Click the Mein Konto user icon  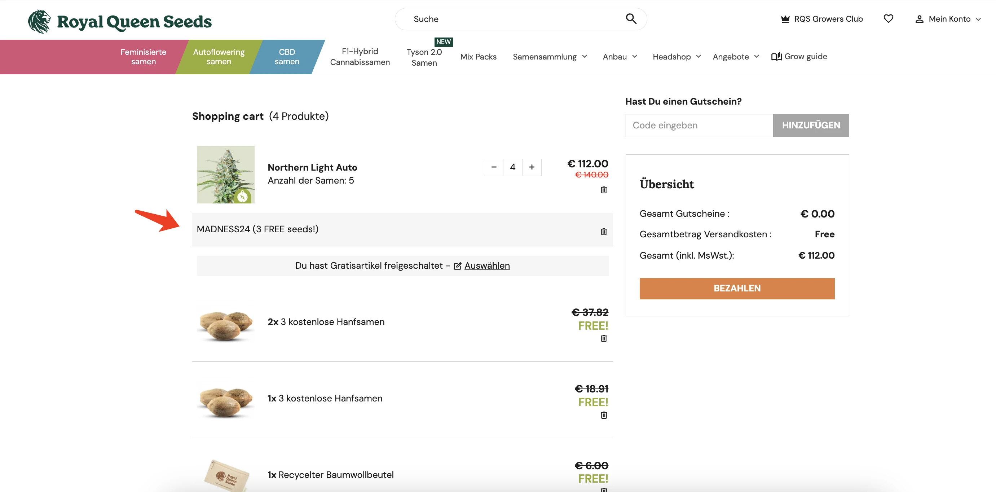point(919,19)
